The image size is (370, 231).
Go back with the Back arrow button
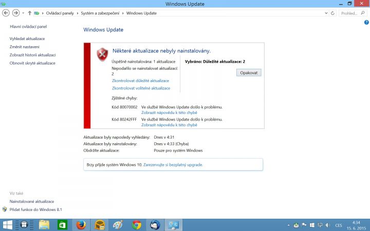point(6,13)
